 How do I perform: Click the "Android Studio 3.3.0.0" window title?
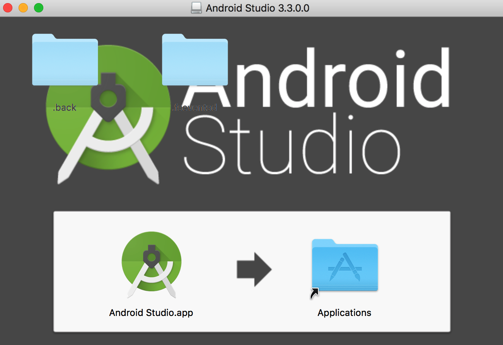coord(257,8)
